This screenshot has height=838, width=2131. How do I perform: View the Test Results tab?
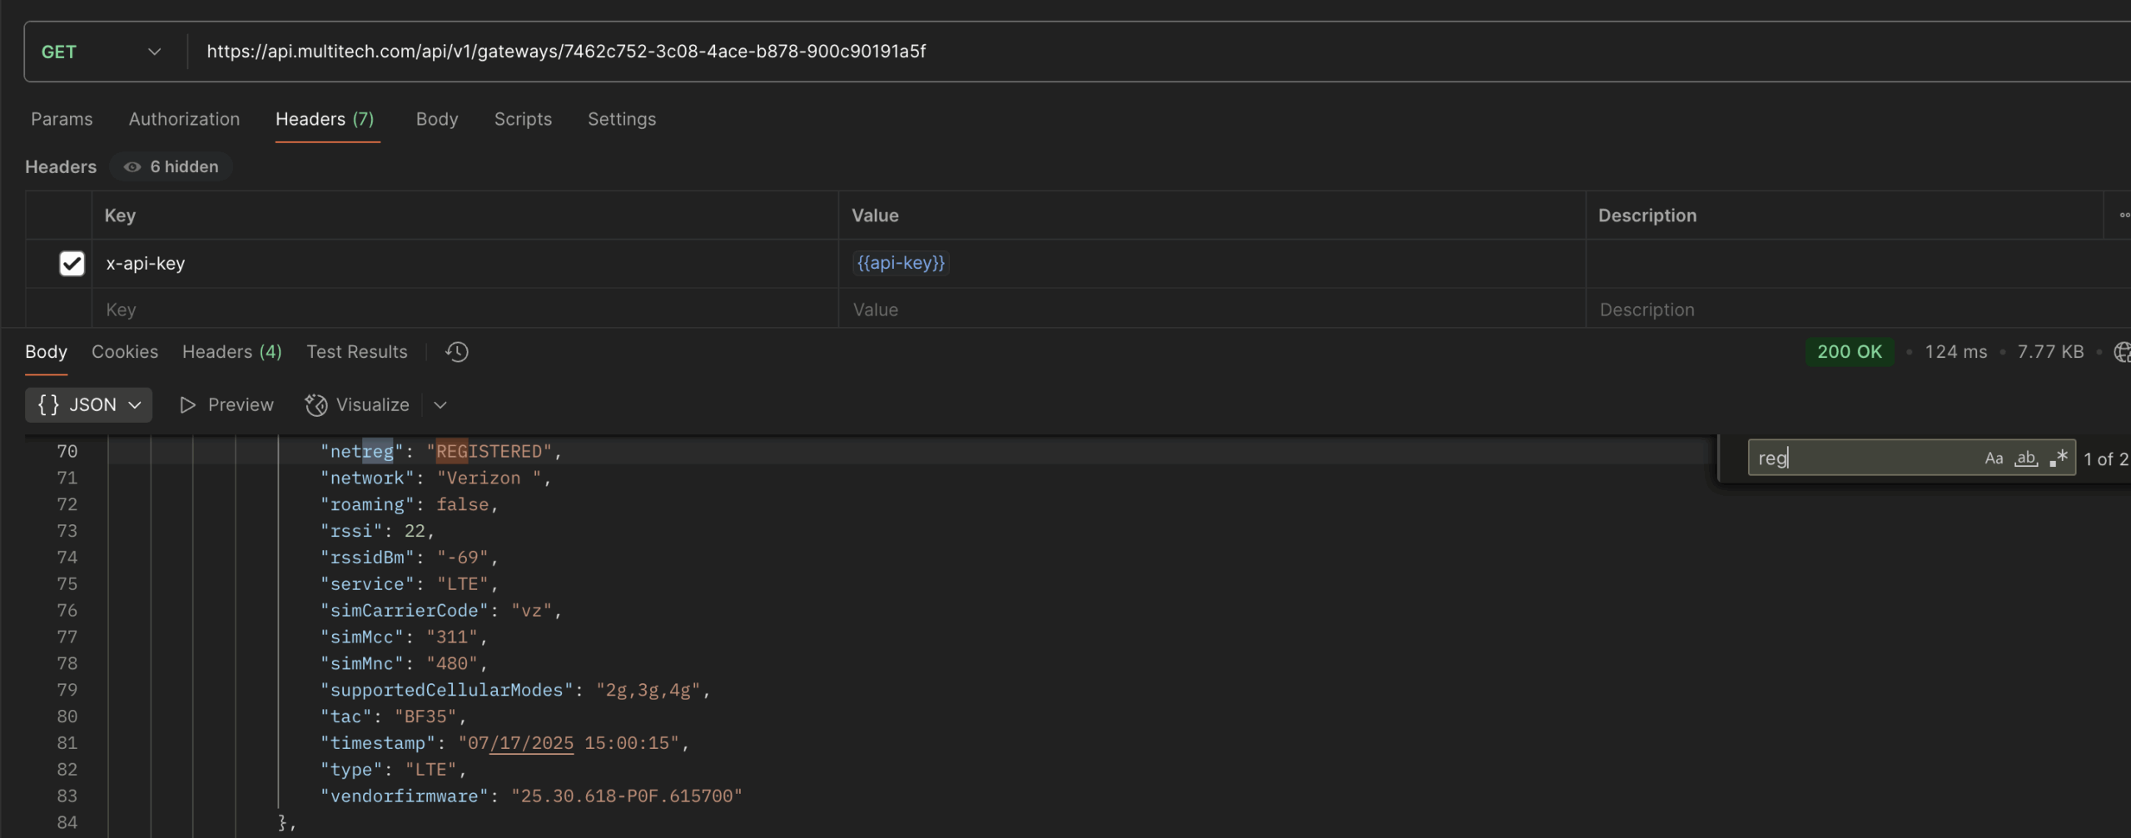357,352
